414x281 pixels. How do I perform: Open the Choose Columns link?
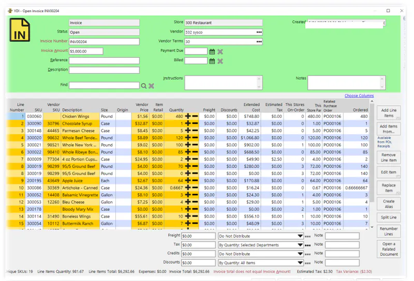coord(359,96)
